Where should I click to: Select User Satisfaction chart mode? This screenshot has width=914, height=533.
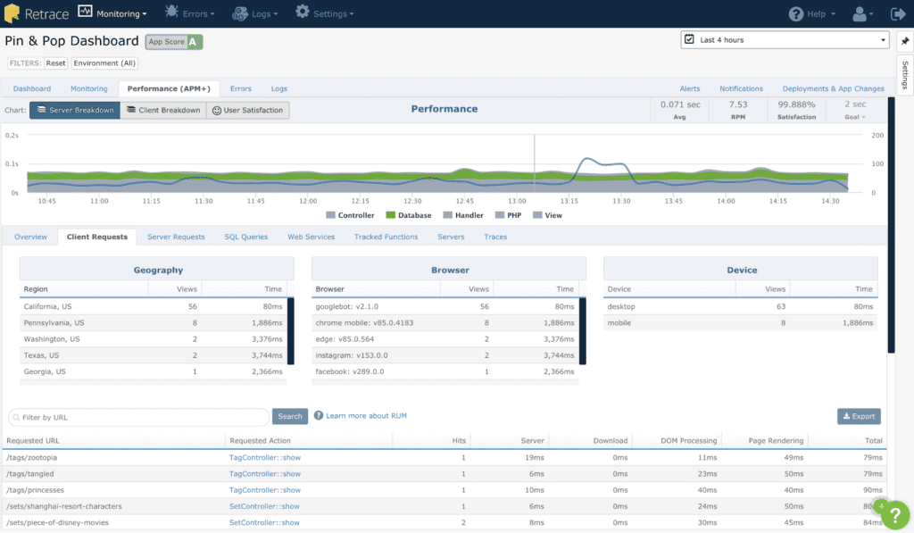tap(248, 110)
